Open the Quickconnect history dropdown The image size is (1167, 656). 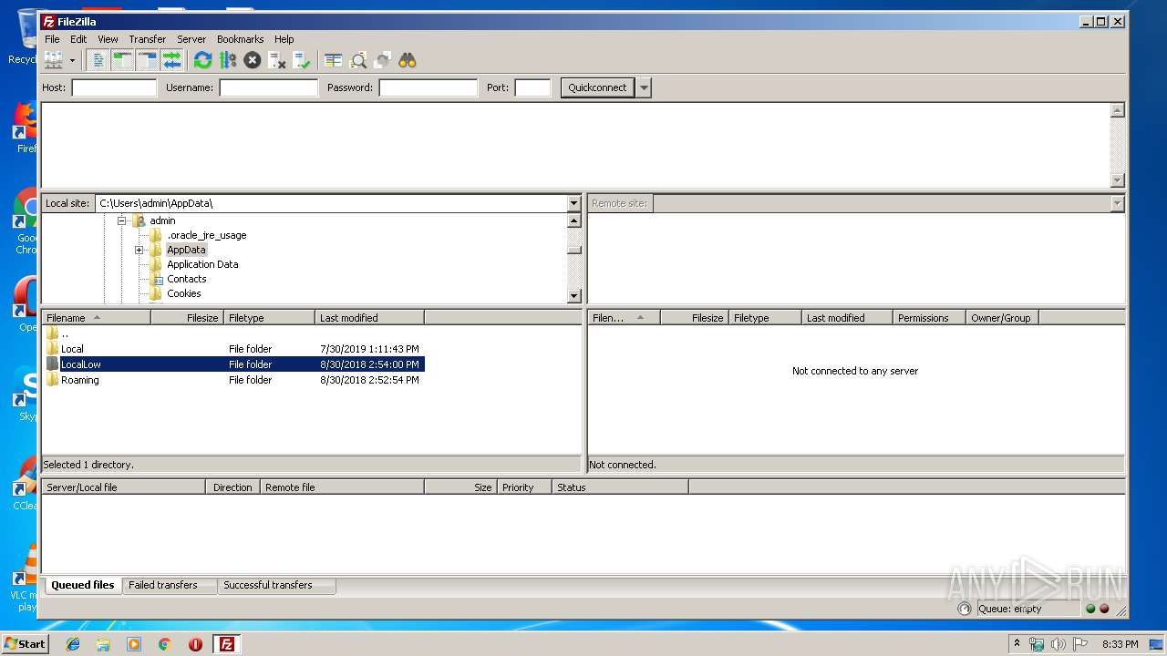[x=645, y=87]
